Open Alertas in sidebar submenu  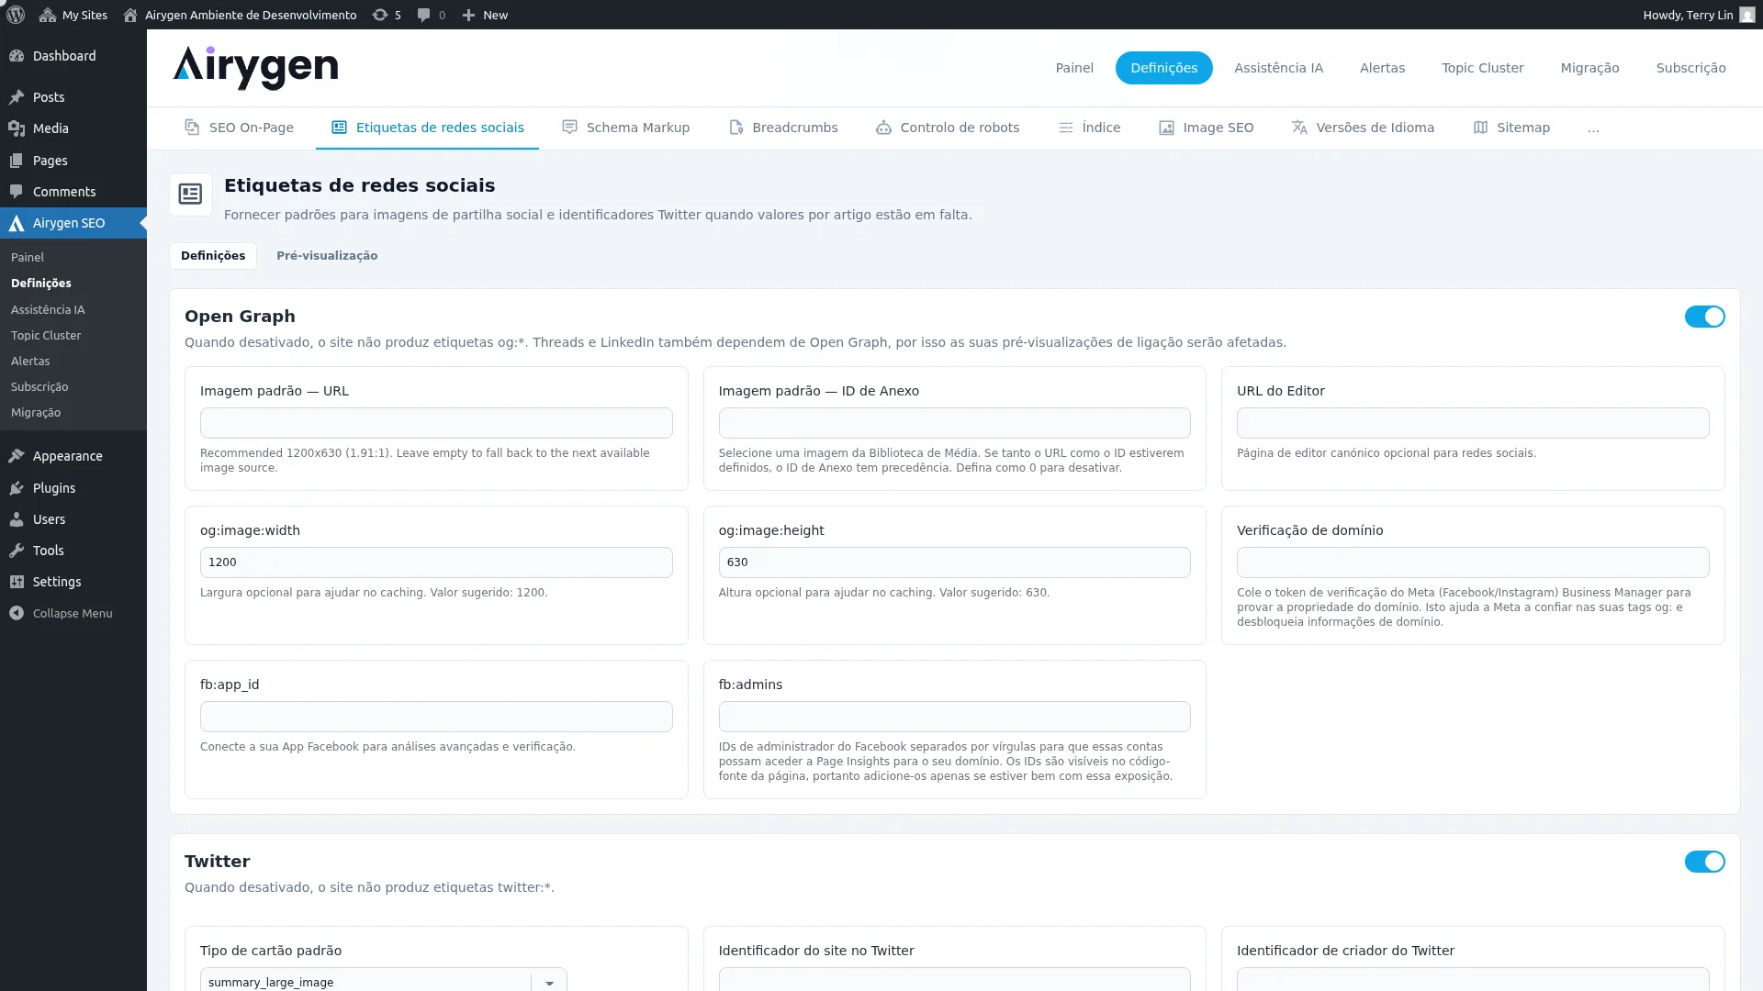30,362
